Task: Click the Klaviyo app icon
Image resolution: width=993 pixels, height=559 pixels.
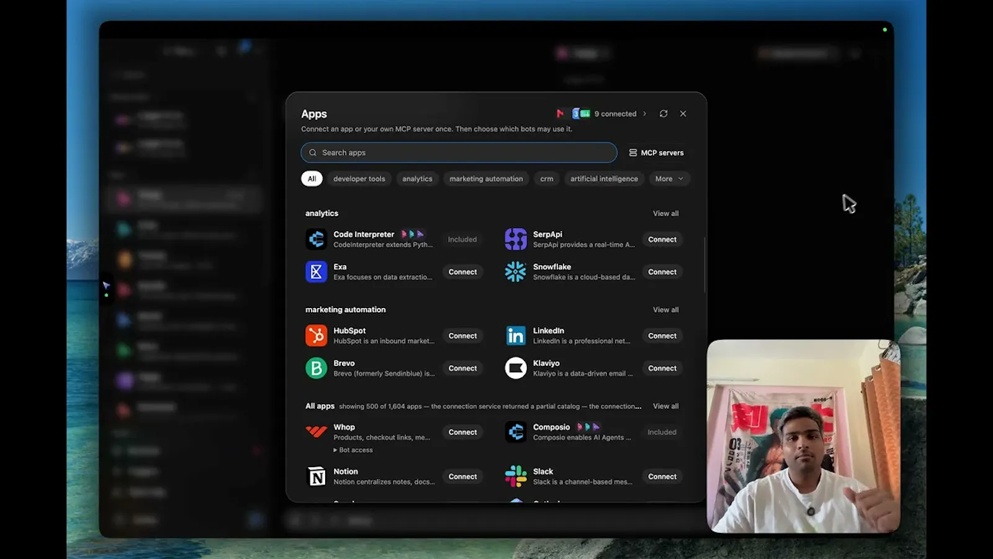Action: (516, 368)
